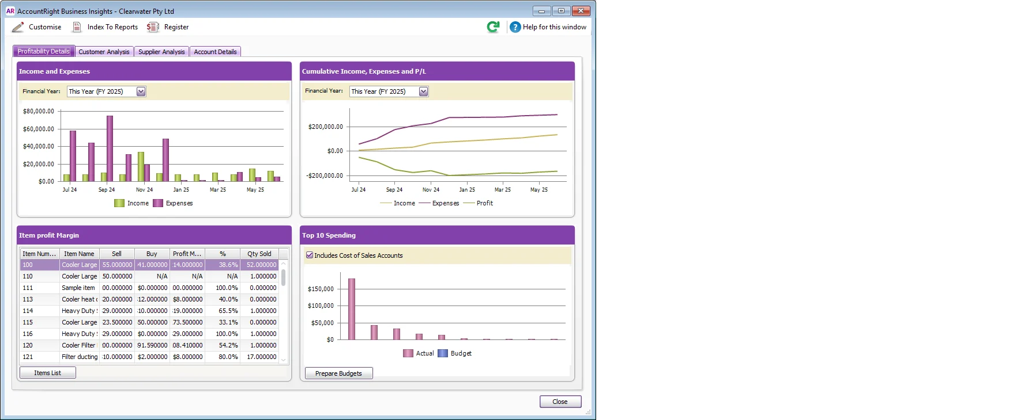Open Index To Reports

112,27
